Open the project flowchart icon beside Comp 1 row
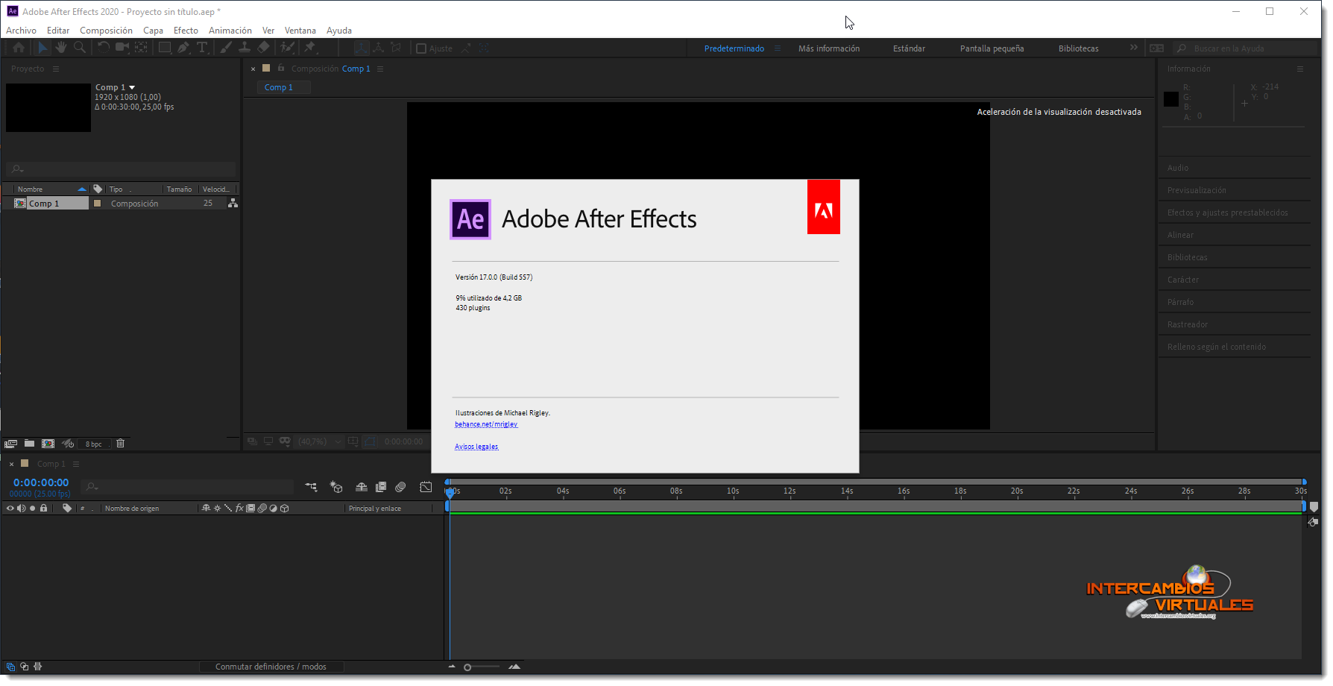 (233, 203)
